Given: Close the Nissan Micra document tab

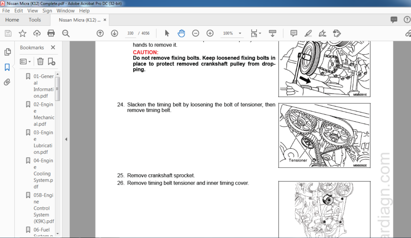Looking at the screenshot, I should tap(105, 20).
